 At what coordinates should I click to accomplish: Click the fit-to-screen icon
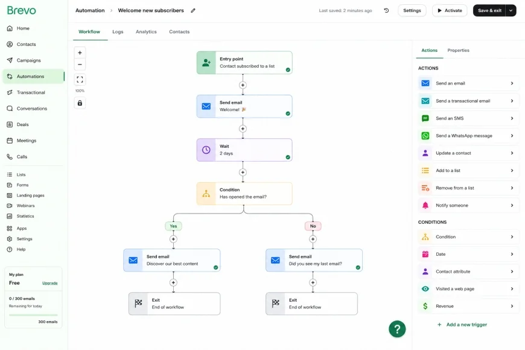[x=80, y=80]
